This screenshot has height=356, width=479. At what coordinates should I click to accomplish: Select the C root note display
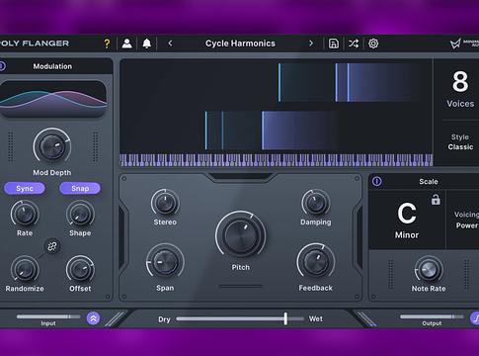[407, 214]
